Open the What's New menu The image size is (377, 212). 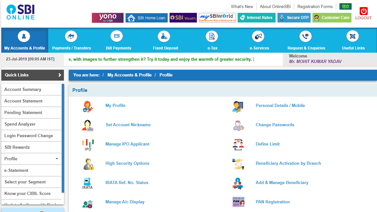242,6
